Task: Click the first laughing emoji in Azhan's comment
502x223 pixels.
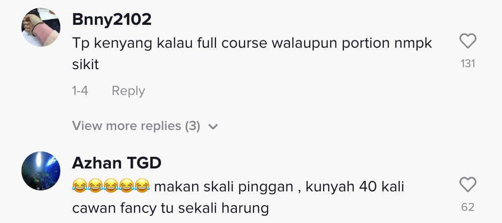Action: coord(80,186)
